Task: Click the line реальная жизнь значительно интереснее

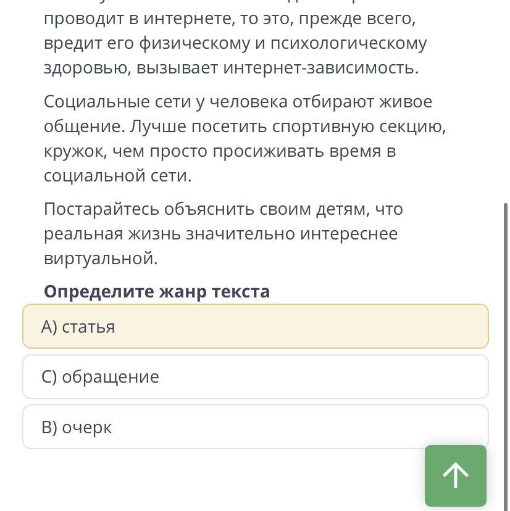Action: click(221, 234)
